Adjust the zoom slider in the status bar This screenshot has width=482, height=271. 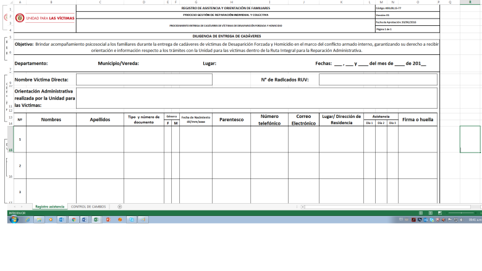click(461, 213)
